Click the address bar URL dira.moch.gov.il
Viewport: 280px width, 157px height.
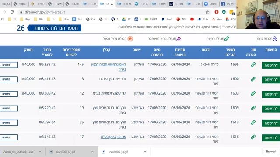pyautogui.click(x=45, y=12)
